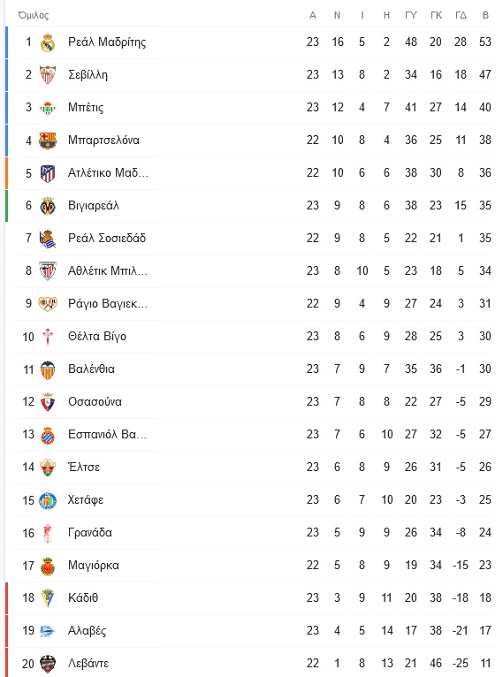
Task: Select the Betis green crest icon
Action: click(48, 108)
